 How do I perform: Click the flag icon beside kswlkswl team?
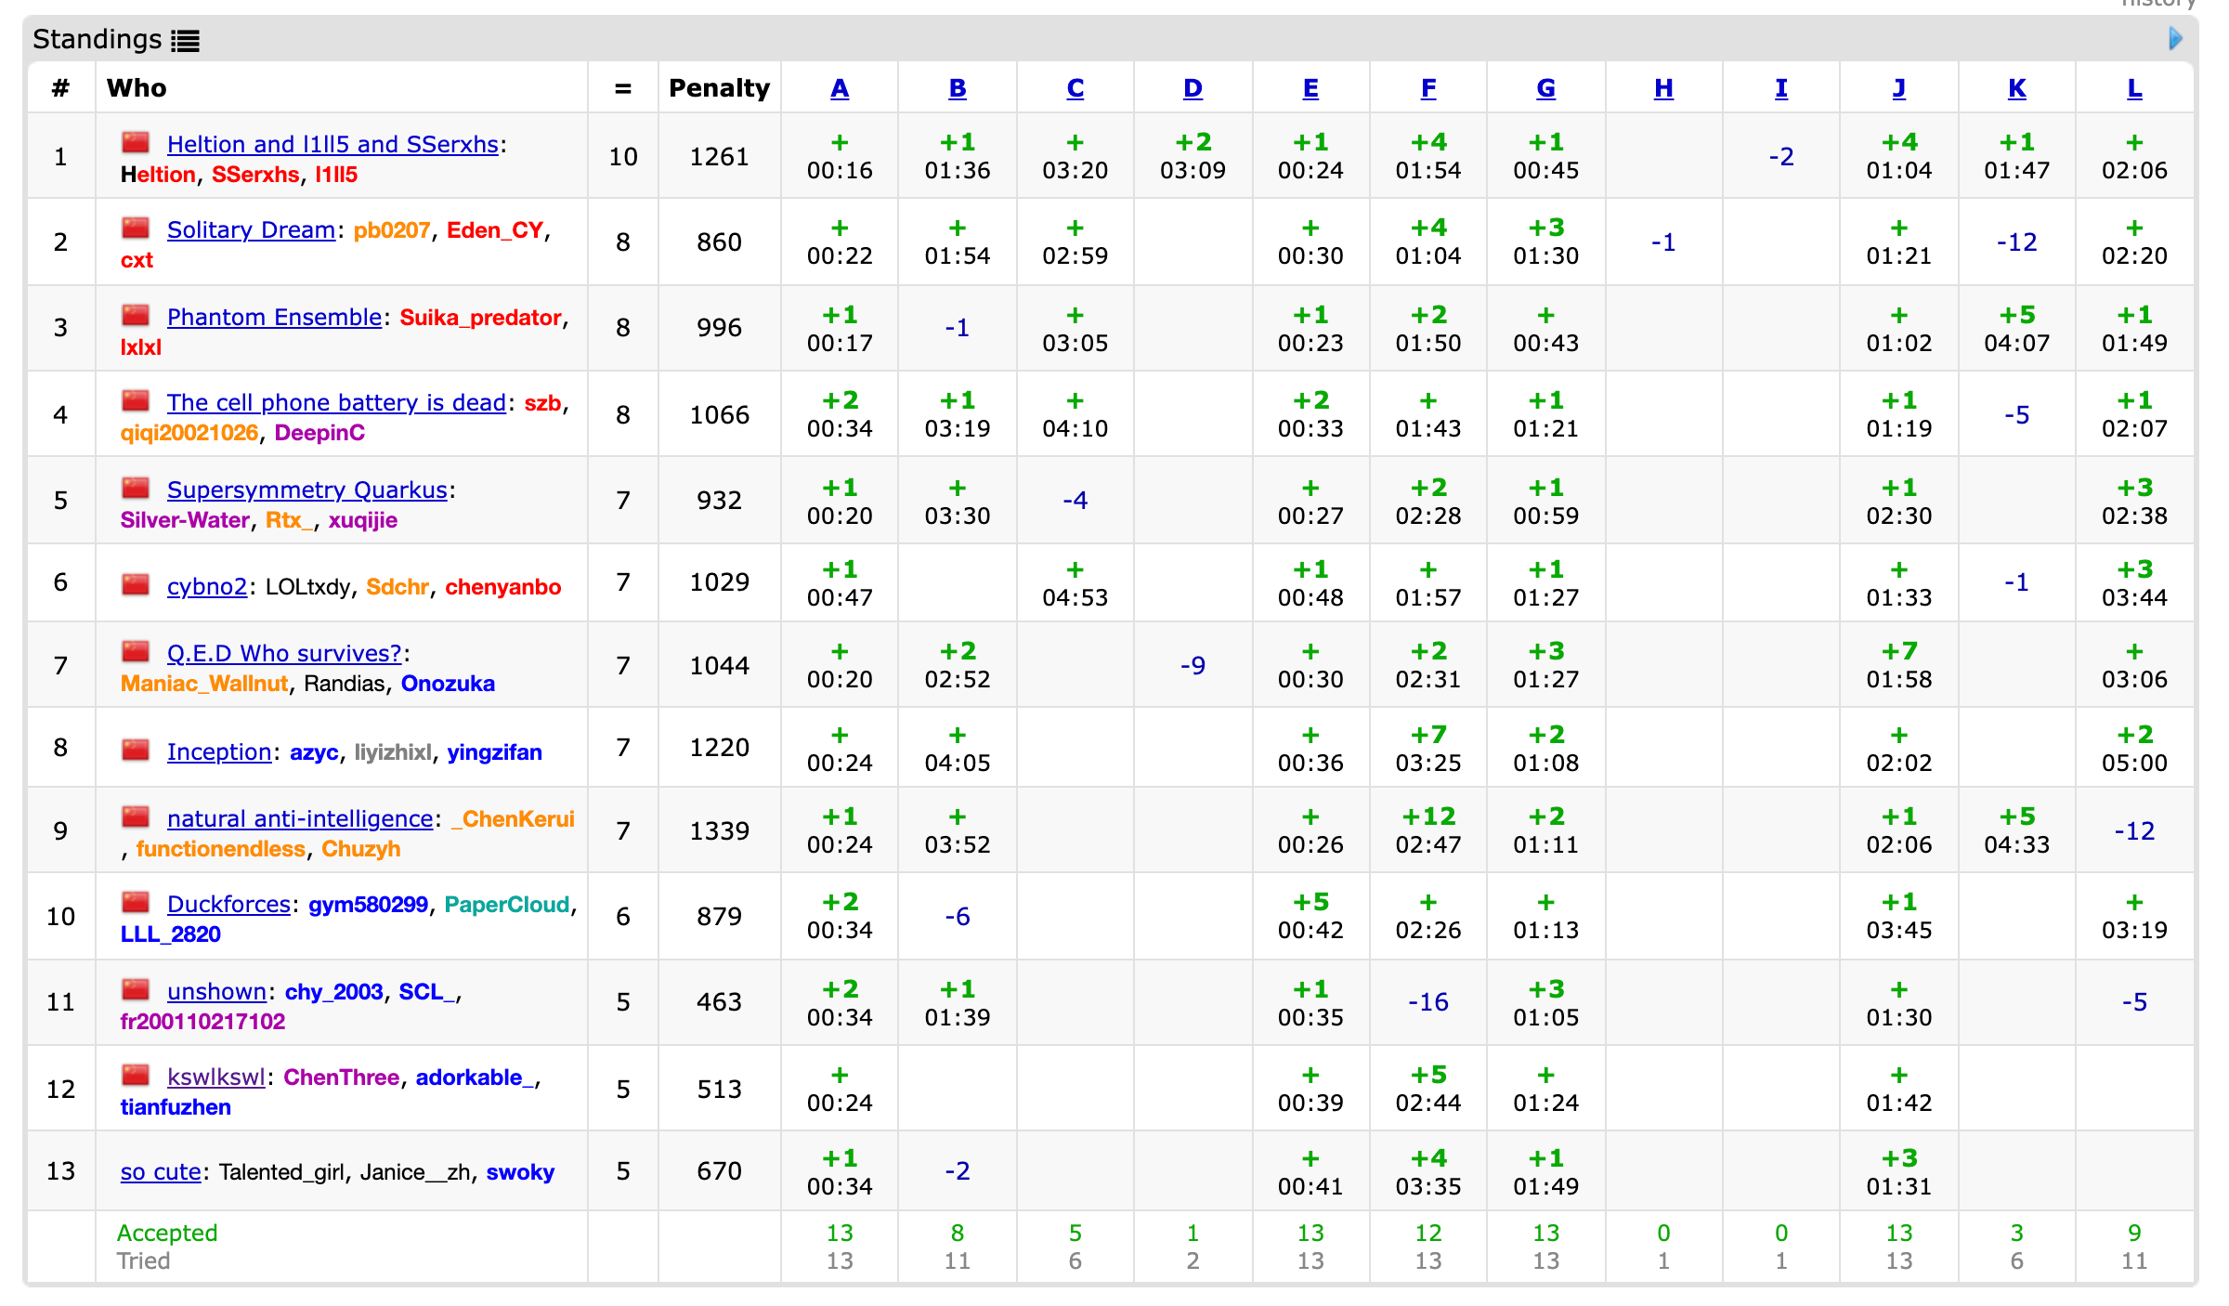136,1075
